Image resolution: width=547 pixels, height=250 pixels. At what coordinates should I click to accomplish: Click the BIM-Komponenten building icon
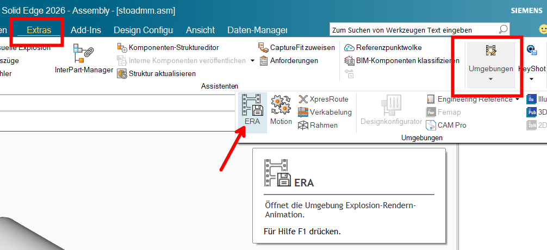(349, 61)
